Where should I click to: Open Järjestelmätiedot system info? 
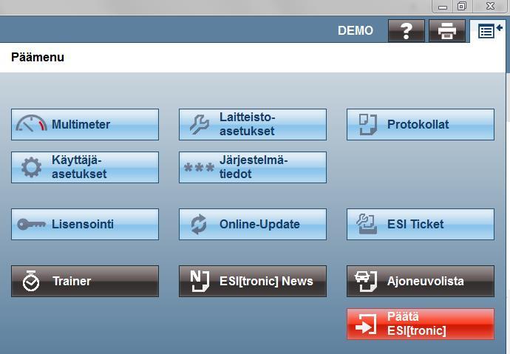(x=253, y=167)
